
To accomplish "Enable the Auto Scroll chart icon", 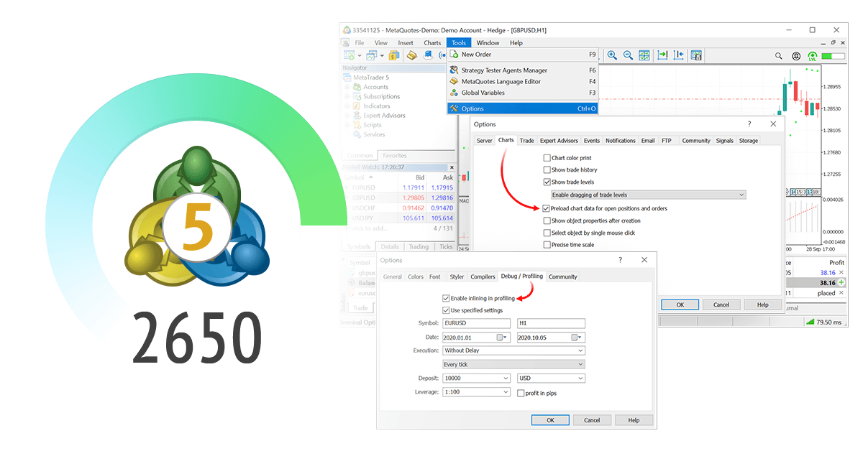I will point(662,55).
